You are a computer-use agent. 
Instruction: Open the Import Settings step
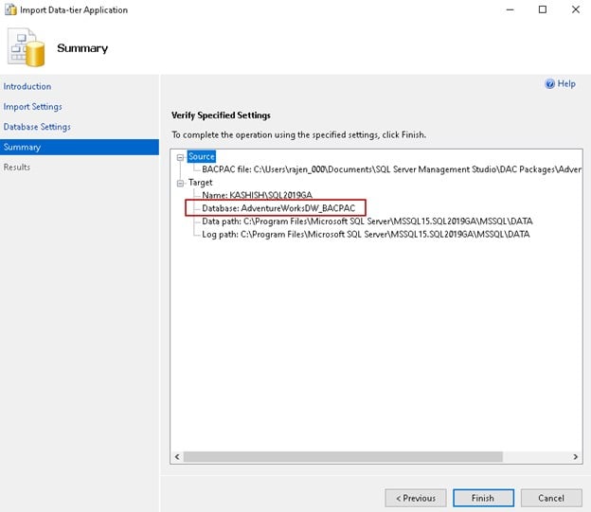[x=32, y=107]
